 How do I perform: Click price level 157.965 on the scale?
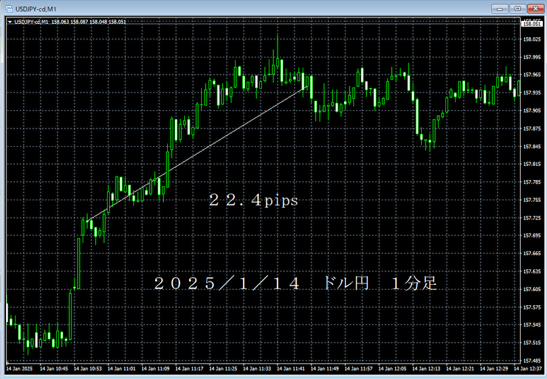(531, 74)
